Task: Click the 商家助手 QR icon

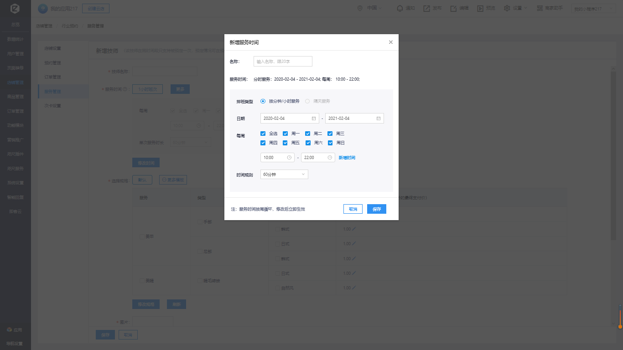Action: pos(540,8)
